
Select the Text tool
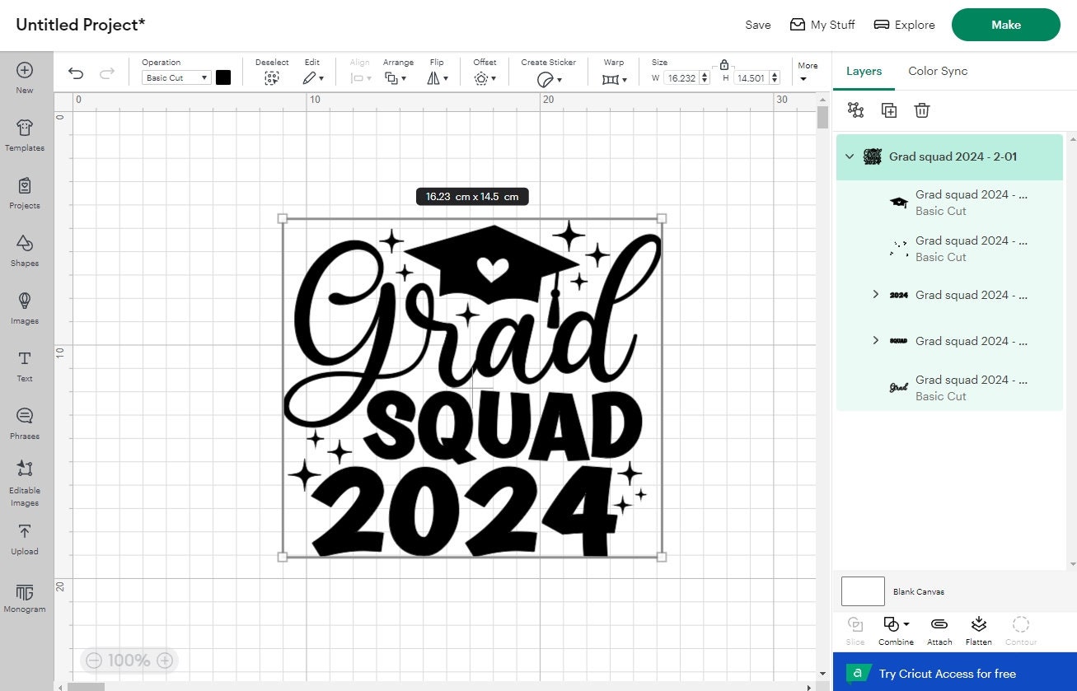[x=24, y=367]
